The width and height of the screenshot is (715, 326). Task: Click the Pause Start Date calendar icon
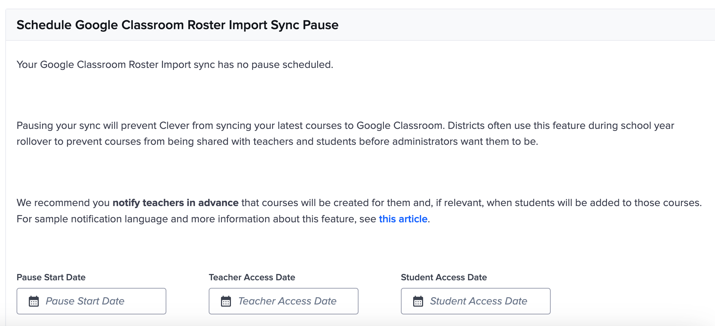pyautogui.click(x=33, y=301)
